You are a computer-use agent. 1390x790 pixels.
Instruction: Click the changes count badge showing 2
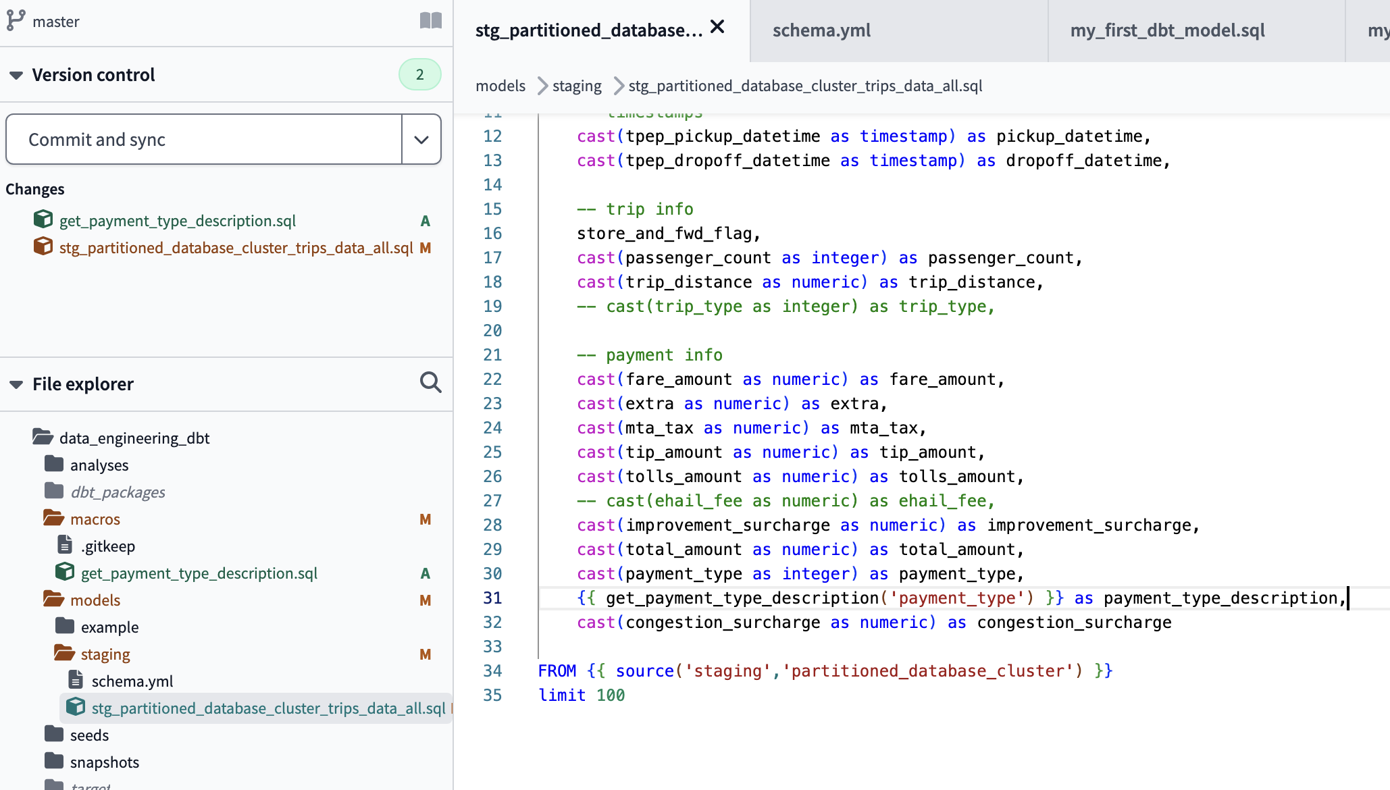pyautogui.click(x=420, y=74)
